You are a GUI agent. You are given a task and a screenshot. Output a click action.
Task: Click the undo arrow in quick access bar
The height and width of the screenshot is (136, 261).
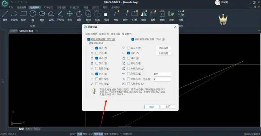12,2
